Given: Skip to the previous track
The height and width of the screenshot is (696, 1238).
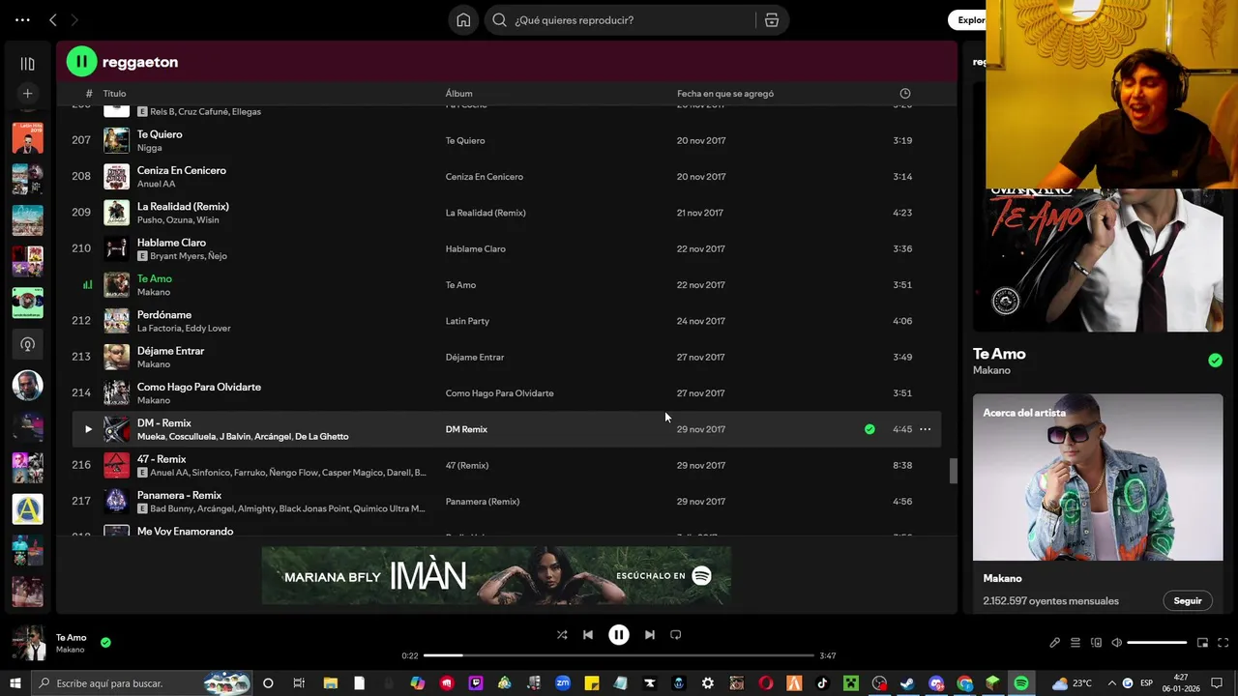Looking at the screenshot, I should [588, 635].
